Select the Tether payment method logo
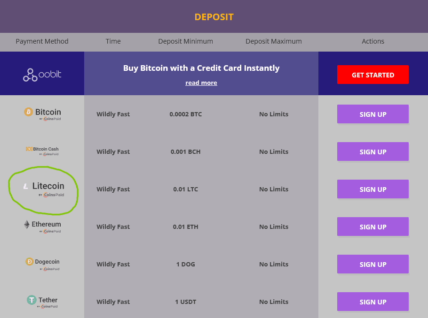 click(42, 302)
